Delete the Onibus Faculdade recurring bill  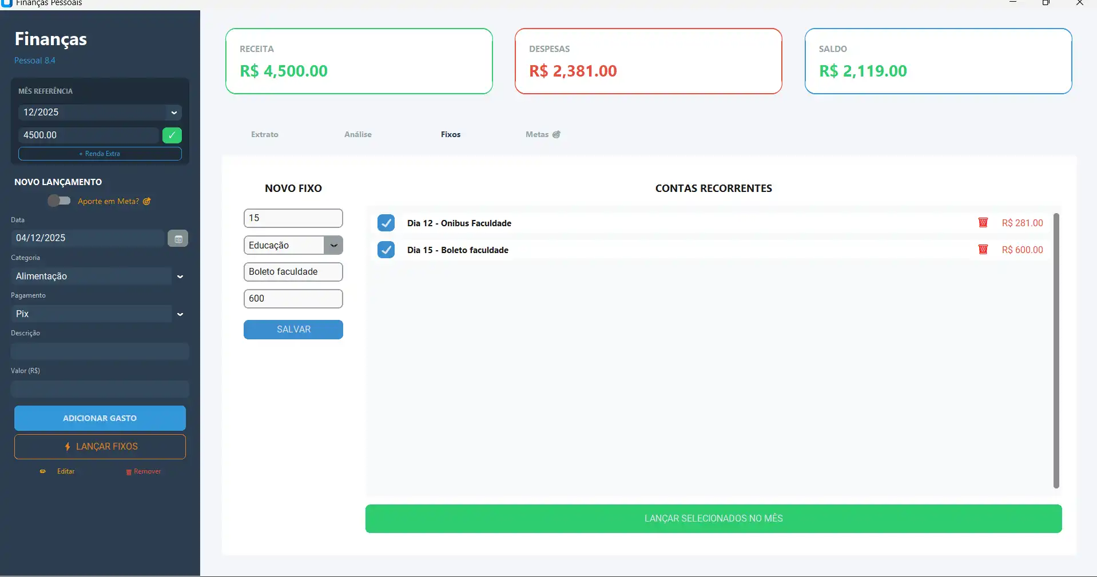(x=983, y=223)
